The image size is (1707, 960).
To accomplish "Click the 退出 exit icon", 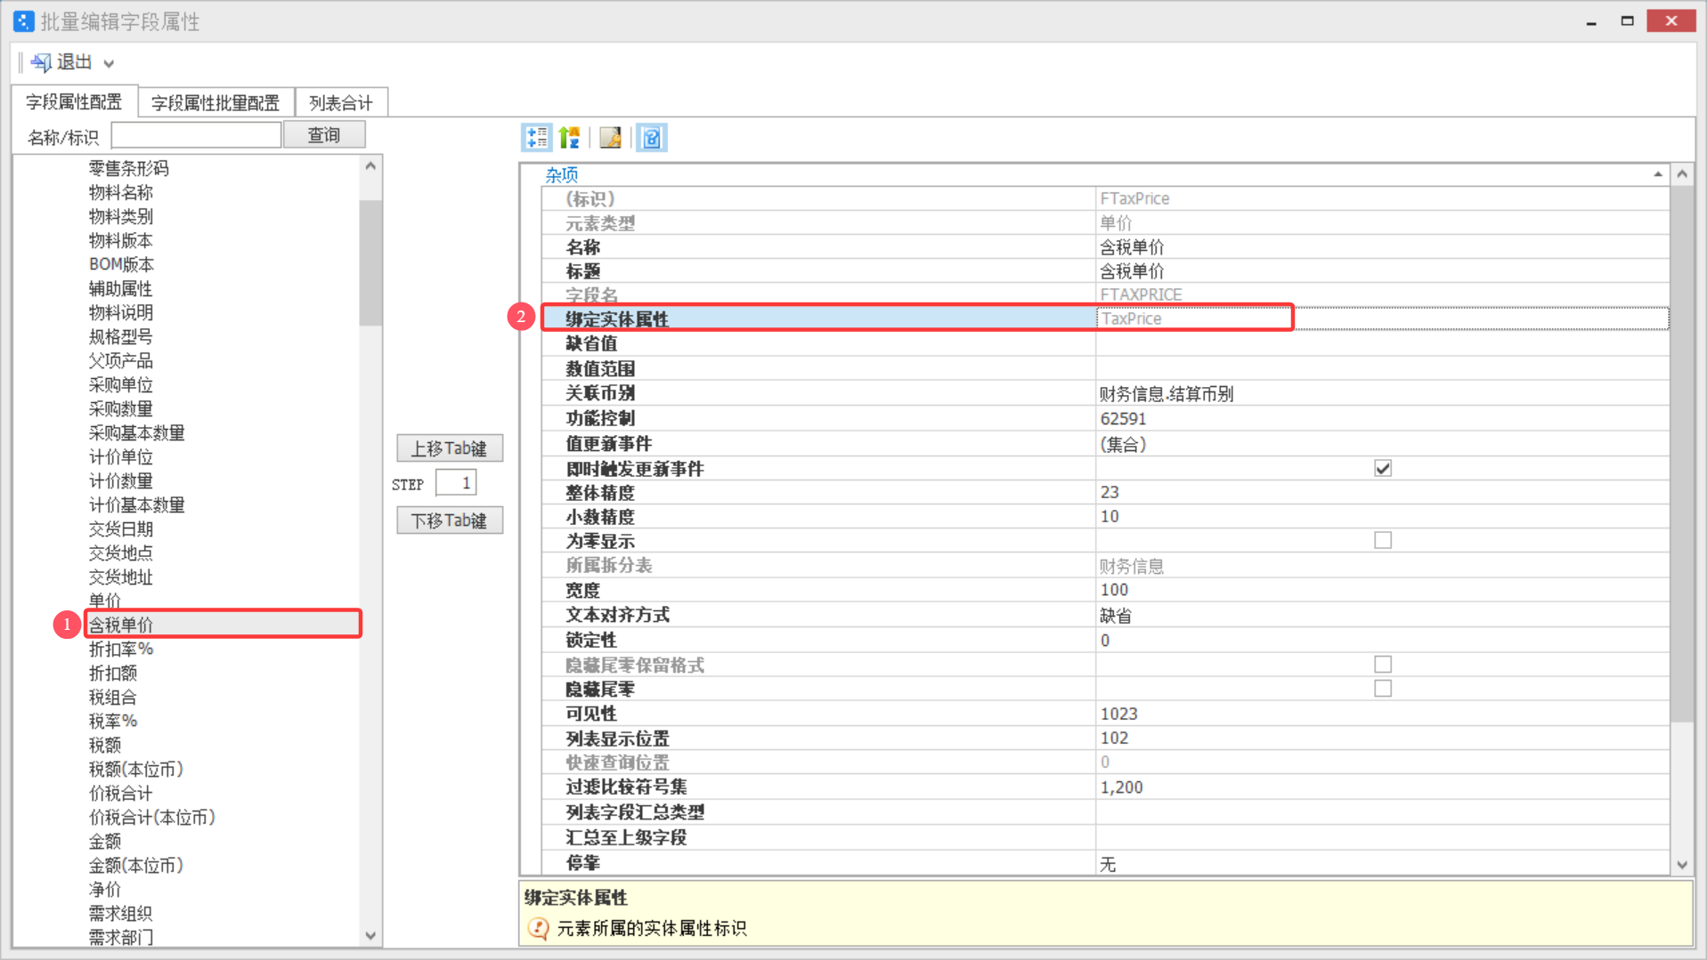I will 41,62.
